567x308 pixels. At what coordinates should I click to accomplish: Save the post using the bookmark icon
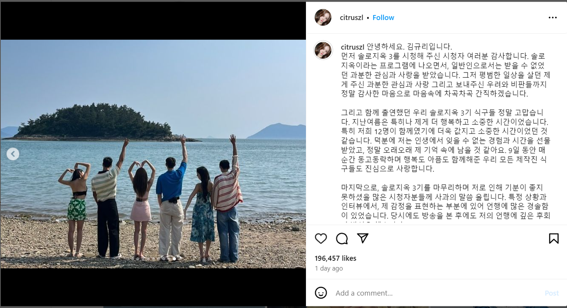554,238
